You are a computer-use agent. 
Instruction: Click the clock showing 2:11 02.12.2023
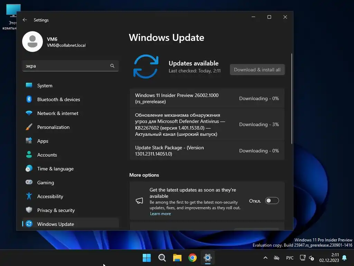point(329,258)
